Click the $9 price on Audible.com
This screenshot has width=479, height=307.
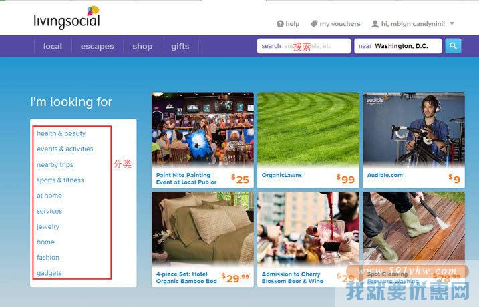point(454,178)
